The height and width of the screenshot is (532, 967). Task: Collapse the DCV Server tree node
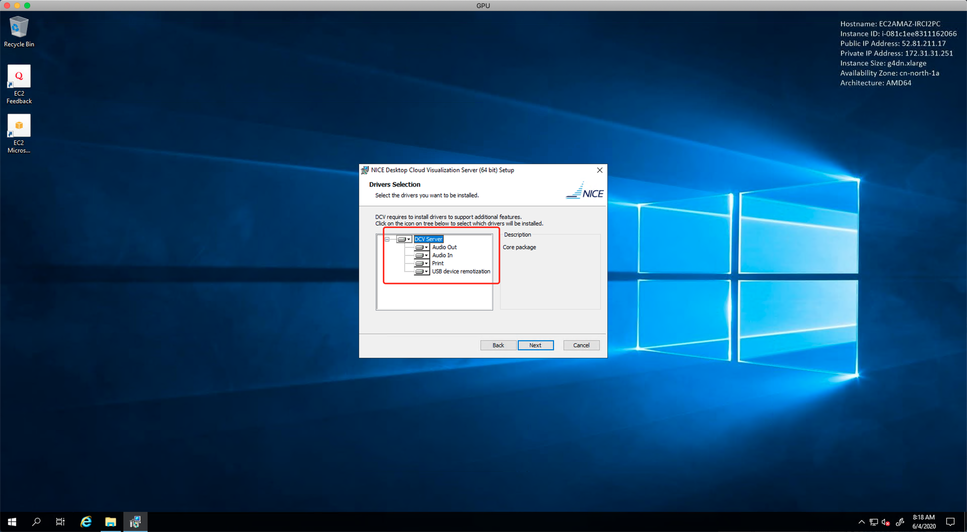387,239
